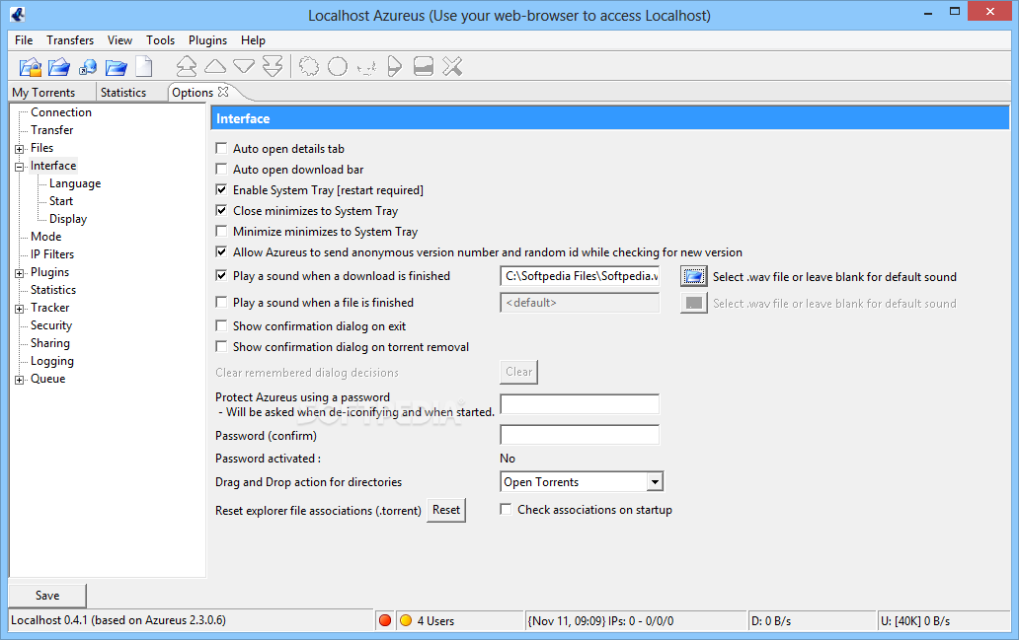Viewport: 1019px width, 640px height.
Task: Click the move to top double-arrow icon
Action: (187, 66)
